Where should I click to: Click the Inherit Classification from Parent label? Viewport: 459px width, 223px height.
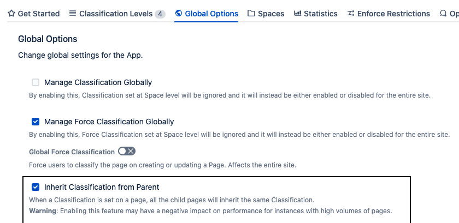pos(102,187)
